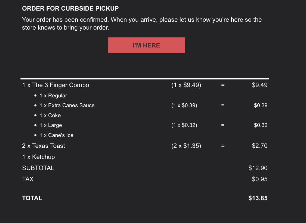Image resolution: width=306 pixels, height=223 pixels.
Task: Select the 1 x Coke drink line
Action: pyautogui.click(x=50, y=115)
